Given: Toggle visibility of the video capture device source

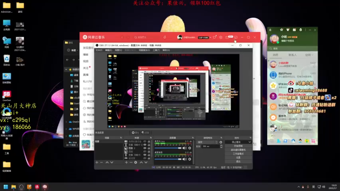Looking at the screenshot, I should pos(145,141).
